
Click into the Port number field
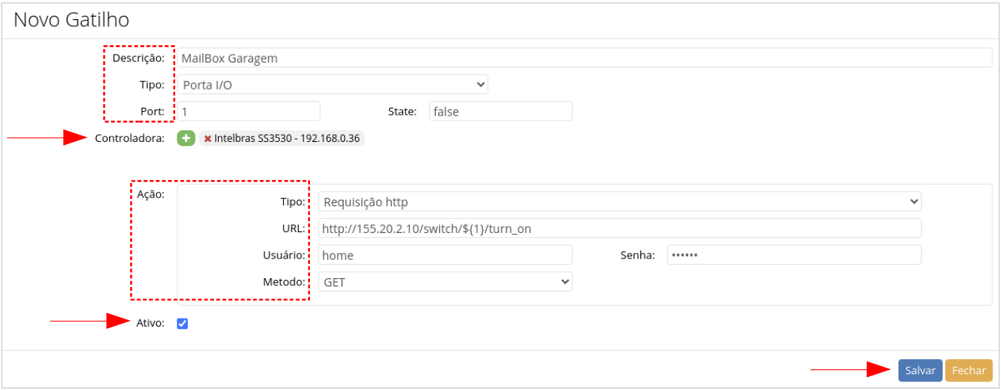(249, 112)
